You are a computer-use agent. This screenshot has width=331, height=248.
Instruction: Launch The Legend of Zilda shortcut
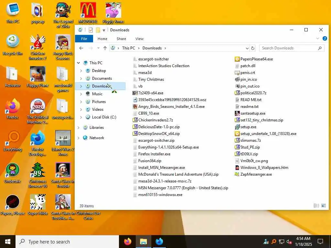[63, 15]
